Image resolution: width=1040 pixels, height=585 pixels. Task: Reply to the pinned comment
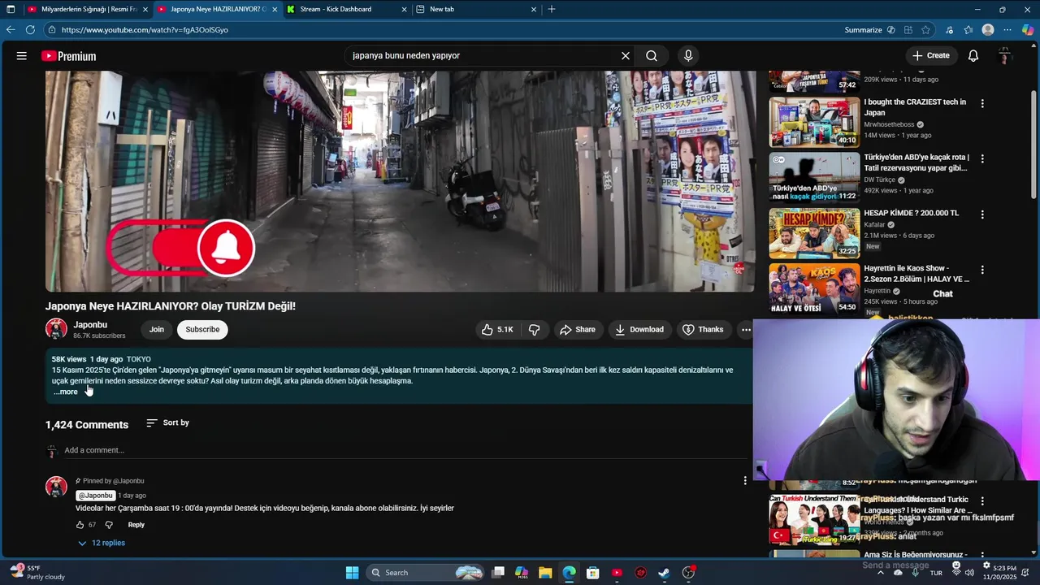click(136, 525)
